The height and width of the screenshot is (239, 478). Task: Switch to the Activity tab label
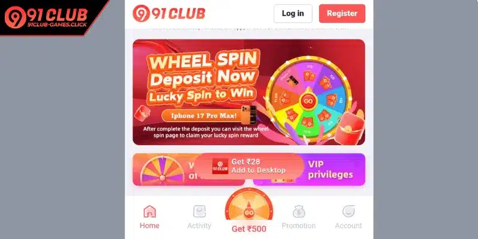coord(199,226)
